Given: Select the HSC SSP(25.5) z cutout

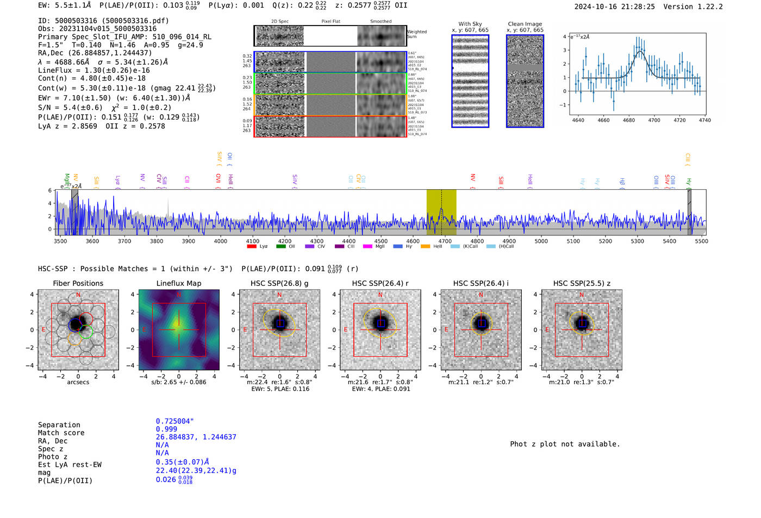Looking at the screenshot, I should coord(582,330).
